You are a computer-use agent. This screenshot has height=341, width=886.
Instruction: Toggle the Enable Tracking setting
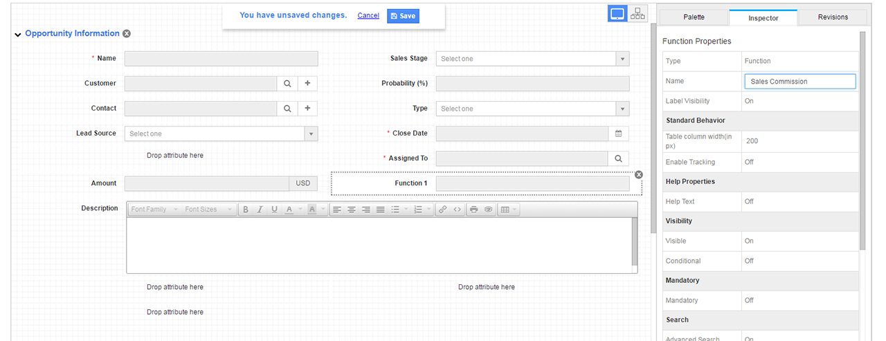pos(749,162)
